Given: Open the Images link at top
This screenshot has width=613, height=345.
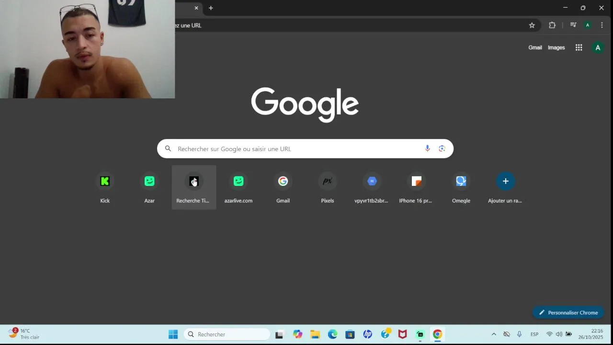Looking at the screenshot, I should pyautogui.click(x=556, y=47).
